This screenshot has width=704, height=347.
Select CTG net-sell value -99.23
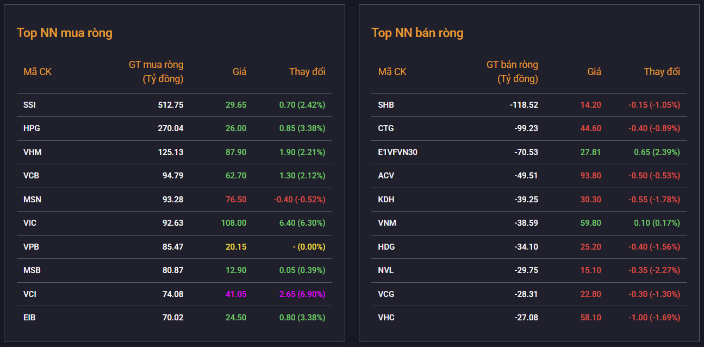[x=526, y=128]
